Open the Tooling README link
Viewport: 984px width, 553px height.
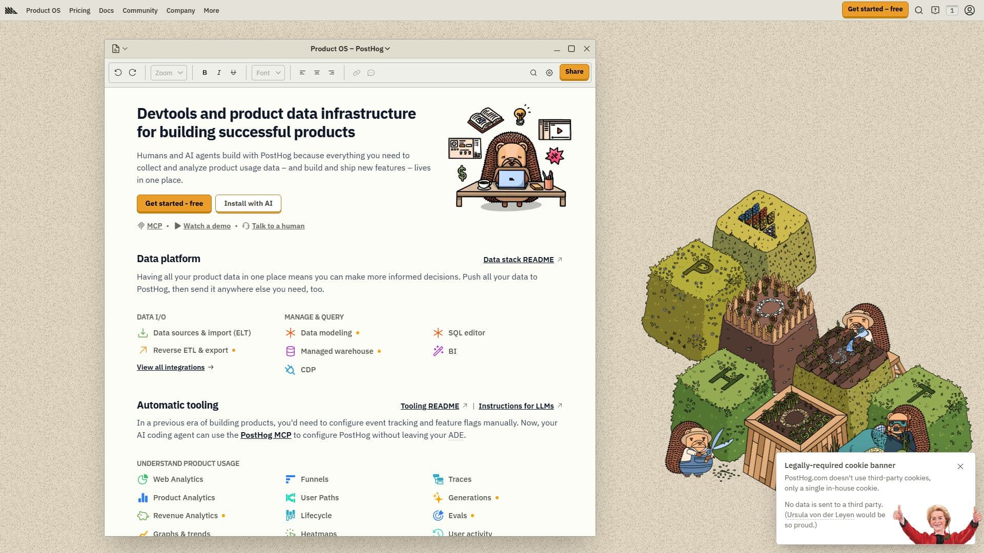coord(429,406)
